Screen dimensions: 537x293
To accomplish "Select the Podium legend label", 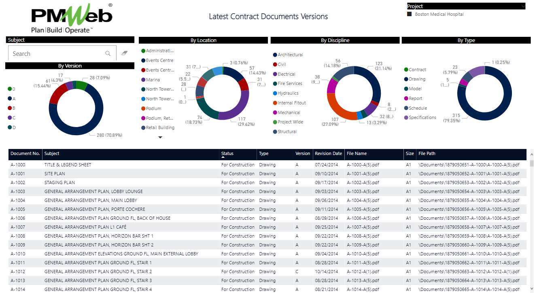I will point(153,108).
